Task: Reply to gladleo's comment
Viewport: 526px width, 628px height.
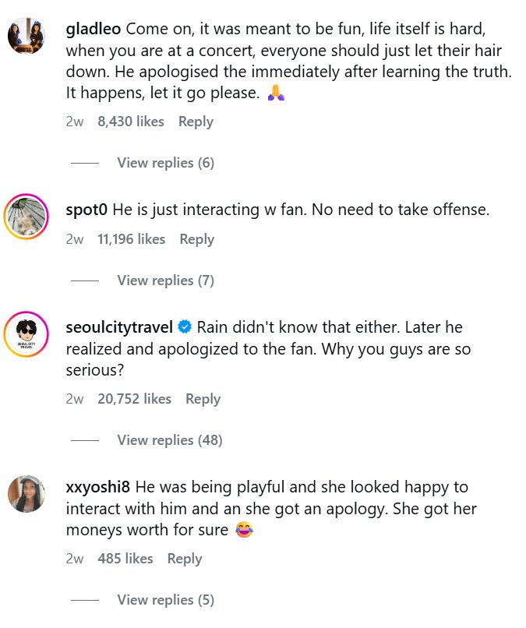Action: pyautogui.click(x=196, y=122)
